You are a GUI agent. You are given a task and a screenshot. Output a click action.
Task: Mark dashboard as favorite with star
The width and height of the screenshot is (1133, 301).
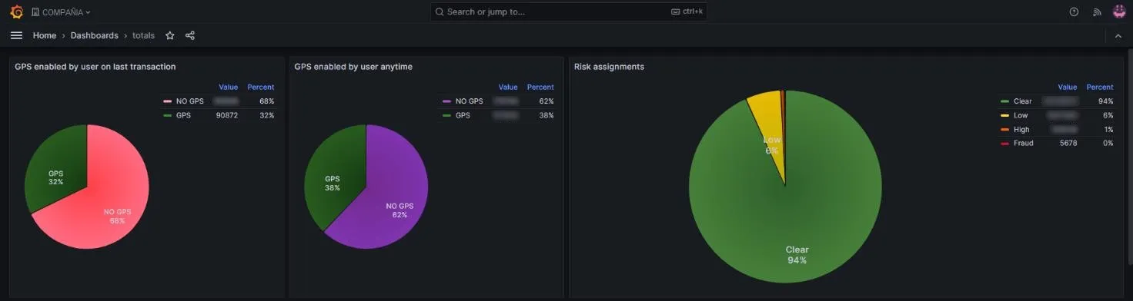(x=170, y=35)
